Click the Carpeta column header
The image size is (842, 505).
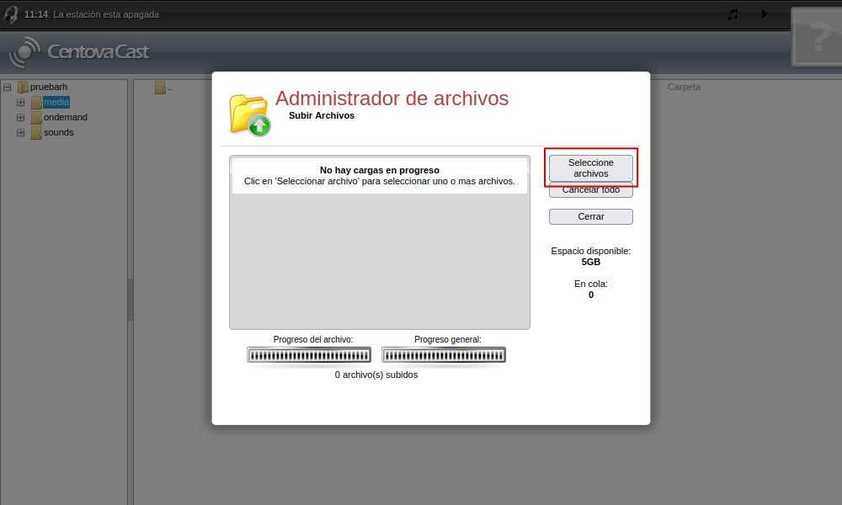coord(684,87)
